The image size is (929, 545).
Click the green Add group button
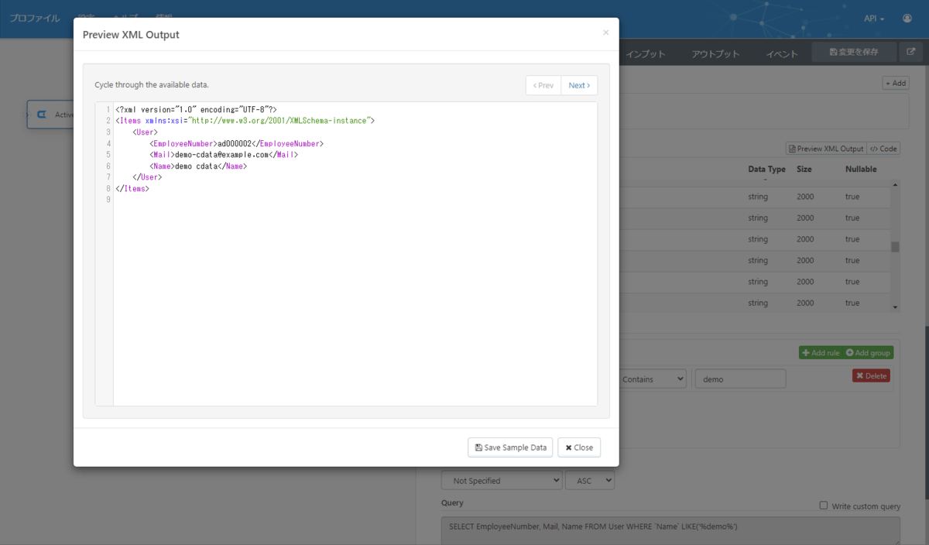(x=869, y=353)
